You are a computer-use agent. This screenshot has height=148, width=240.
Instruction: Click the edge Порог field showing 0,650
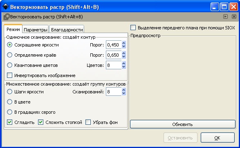114,55
